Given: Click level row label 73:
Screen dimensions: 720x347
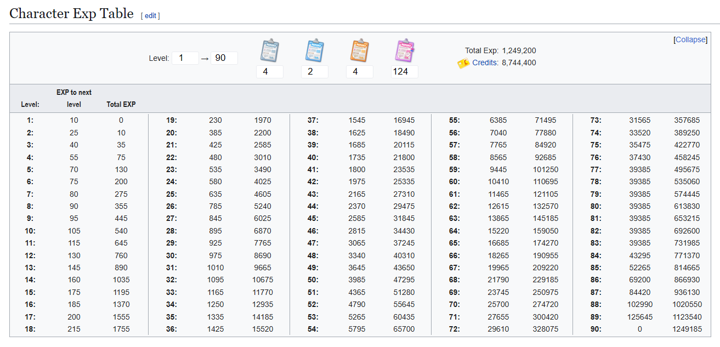Looking at the screenshot, I should pyautogui.click(x=596, y=120).
